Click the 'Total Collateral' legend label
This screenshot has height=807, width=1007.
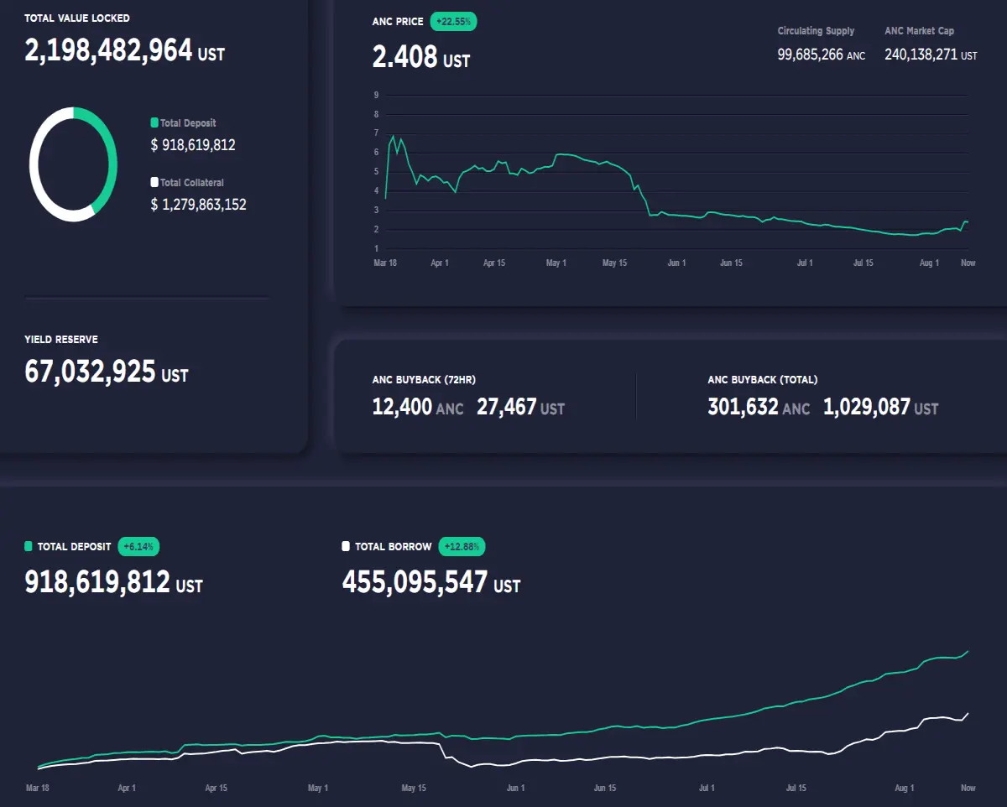tap(192, 182)
